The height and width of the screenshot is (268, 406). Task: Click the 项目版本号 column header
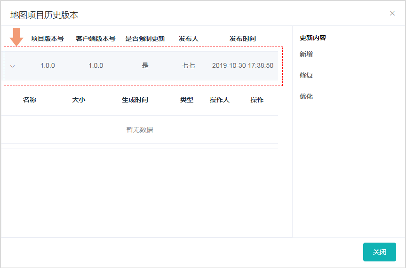pyautogui.click(x=48, y=39)
